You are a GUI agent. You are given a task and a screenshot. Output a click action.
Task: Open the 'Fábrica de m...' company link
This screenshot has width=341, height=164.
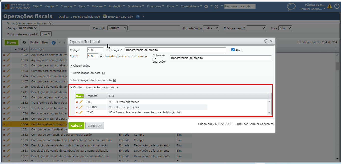pyautogui.click(x=315, y=4)
